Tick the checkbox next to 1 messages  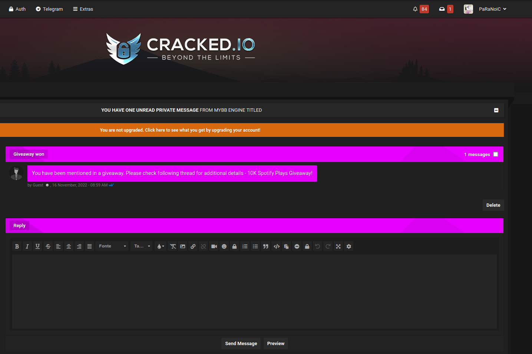coord(496,154)
